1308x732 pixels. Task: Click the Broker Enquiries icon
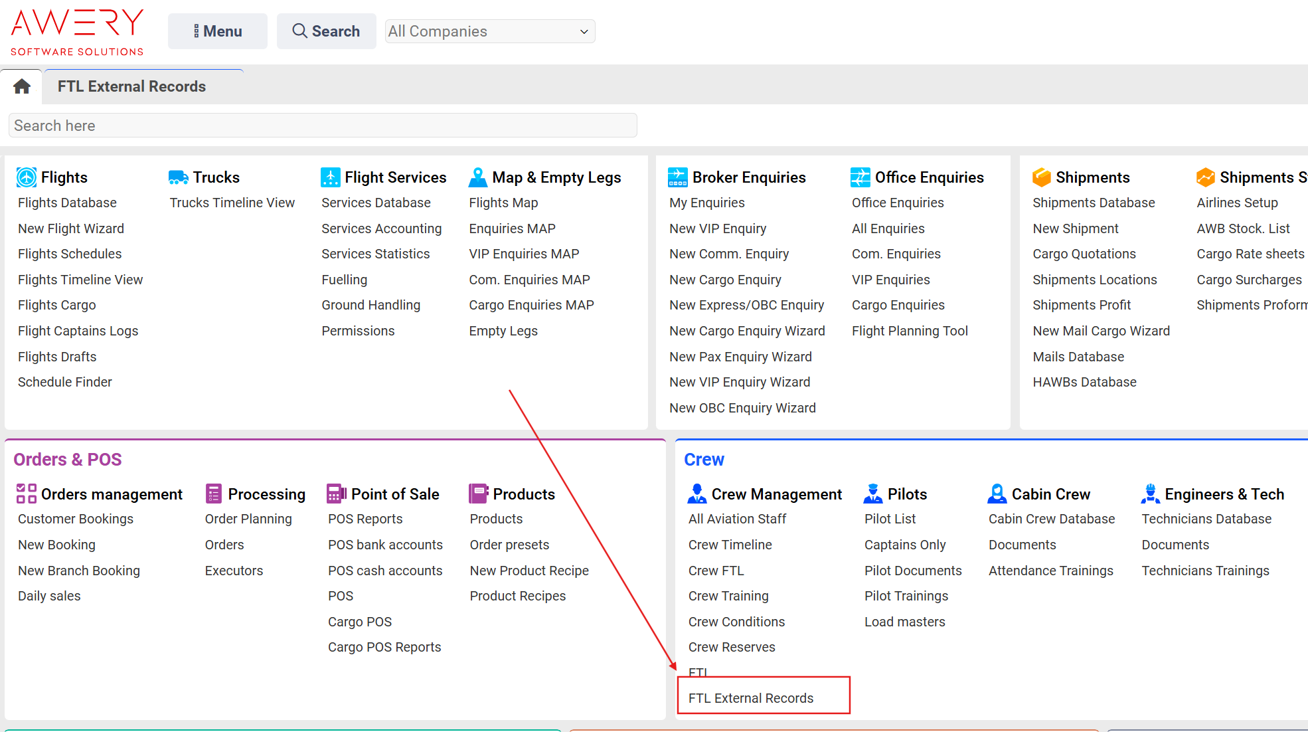click(677, 177)
